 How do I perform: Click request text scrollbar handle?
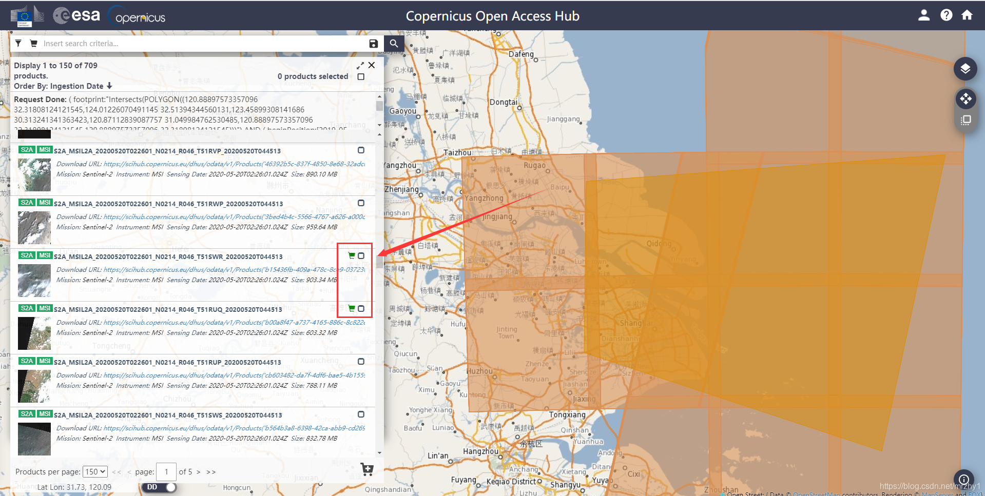point(379,106)
